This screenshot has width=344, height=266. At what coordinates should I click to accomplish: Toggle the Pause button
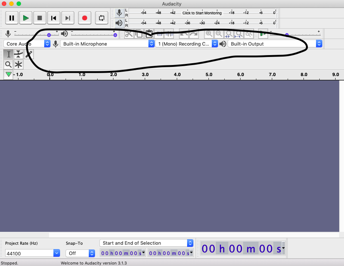click(x=12, y=18)
